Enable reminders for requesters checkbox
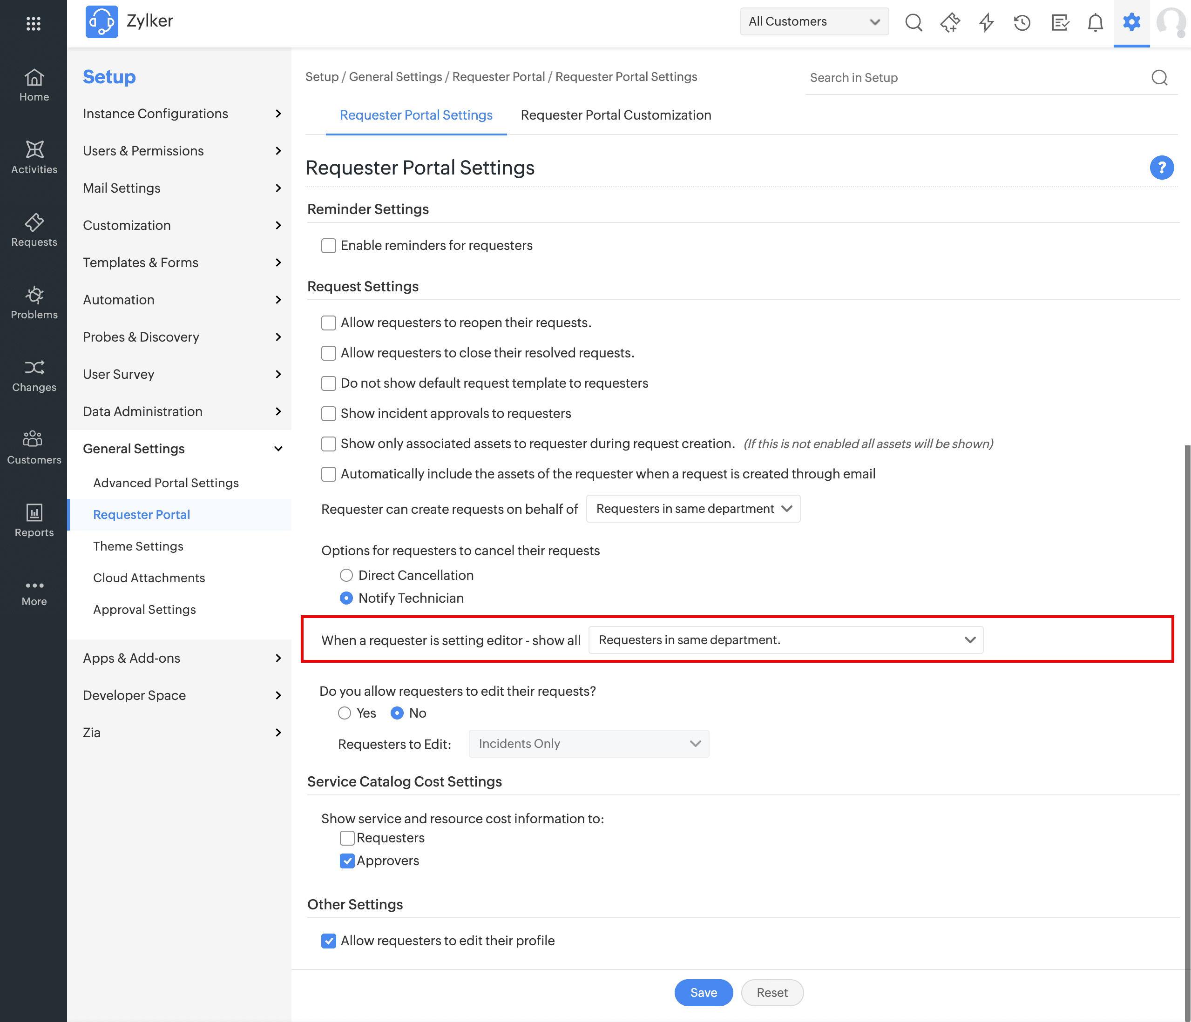Image resolution: width=1191 pixels, height=1022 pixels. click(328, 246)
